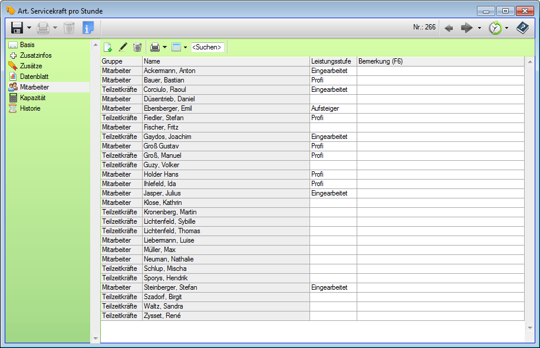Image resolution: width=540 pixels, height=348 pixels.
Task: Click the Save disk icon
Action: 17,28
